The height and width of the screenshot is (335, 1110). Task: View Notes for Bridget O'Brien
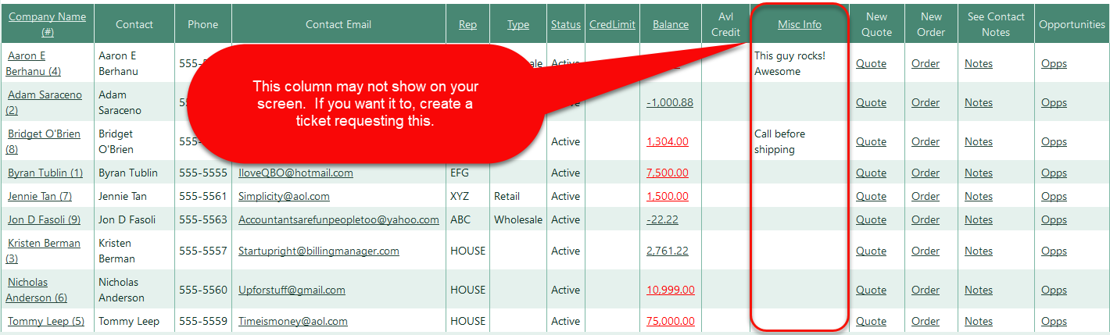[x=978, y=141]
